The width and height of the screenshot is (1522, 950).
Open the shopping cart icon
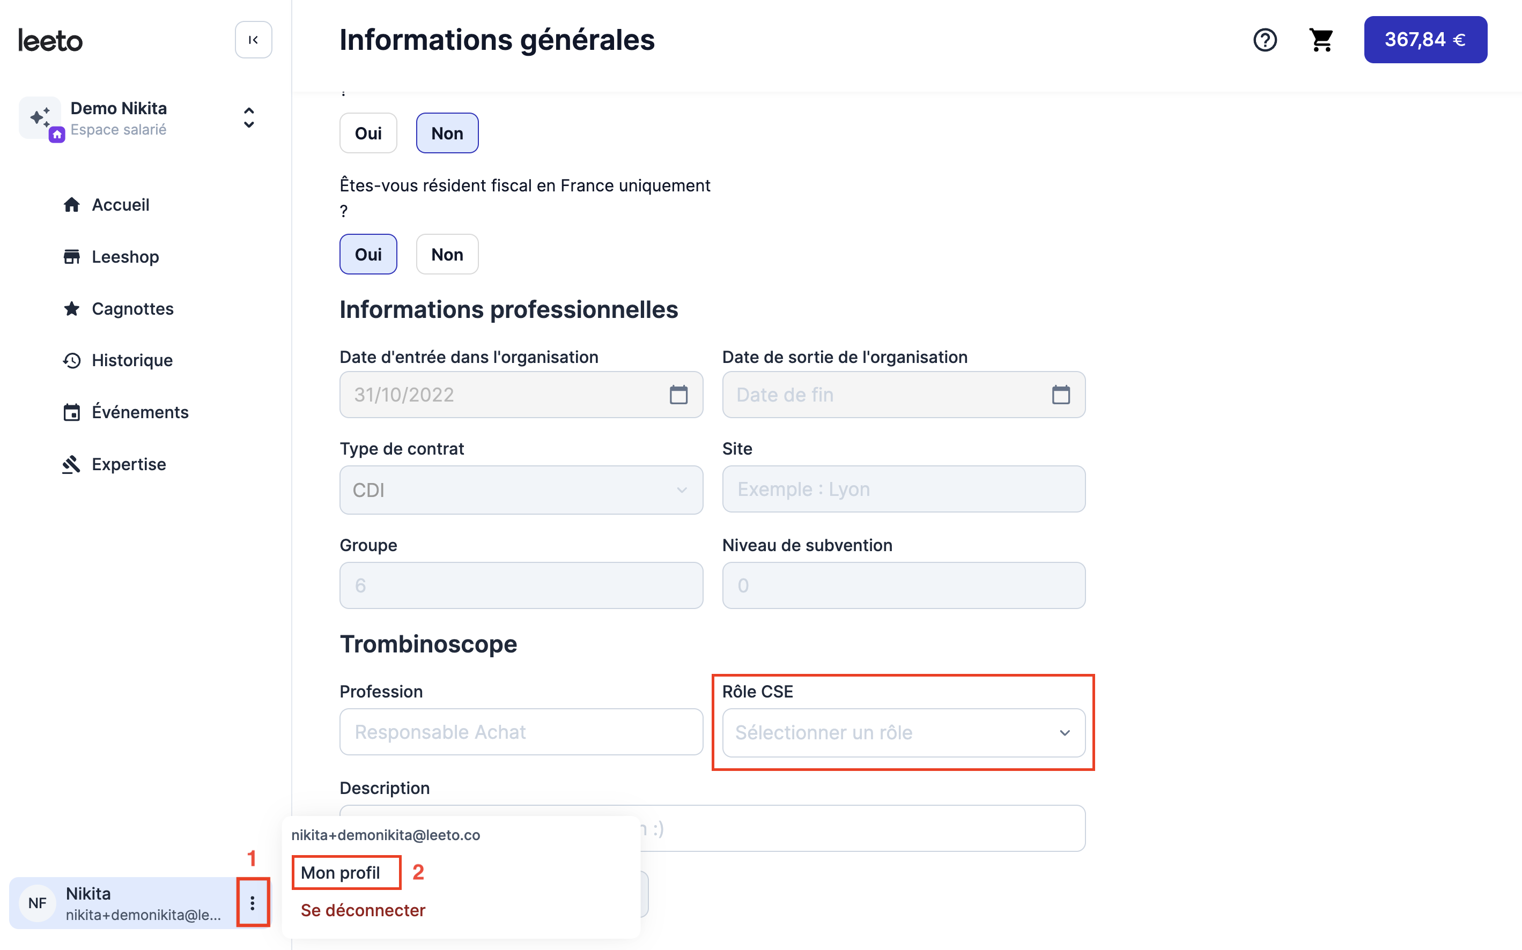1321,40
